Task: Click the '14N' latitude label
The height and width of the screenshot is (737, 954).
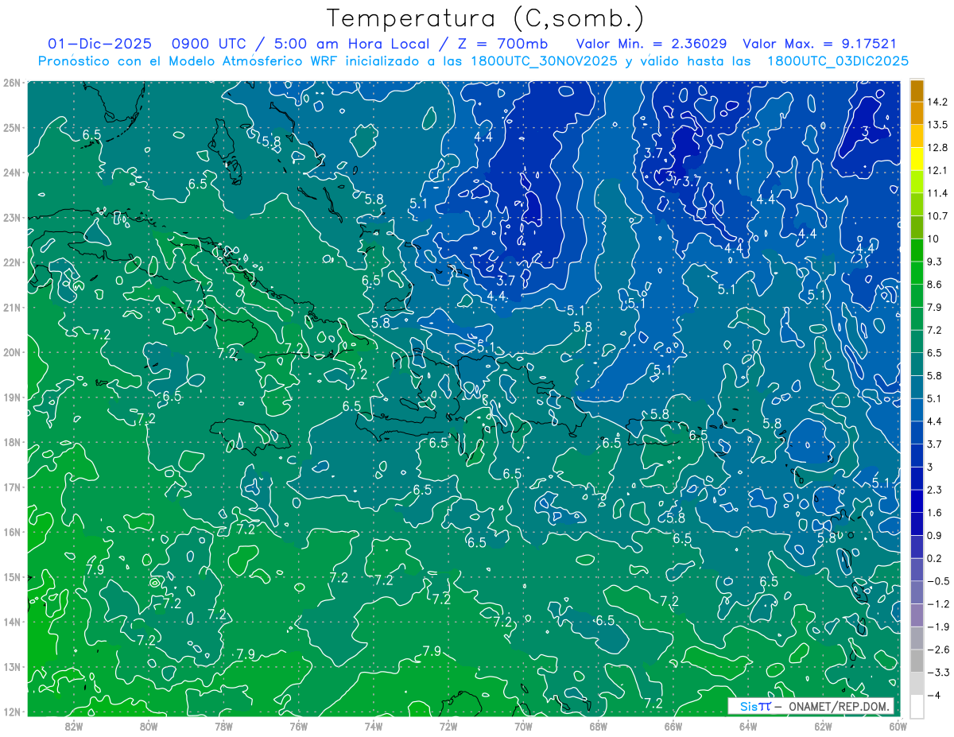Action: pyautogui.click(x=11, y=622)
